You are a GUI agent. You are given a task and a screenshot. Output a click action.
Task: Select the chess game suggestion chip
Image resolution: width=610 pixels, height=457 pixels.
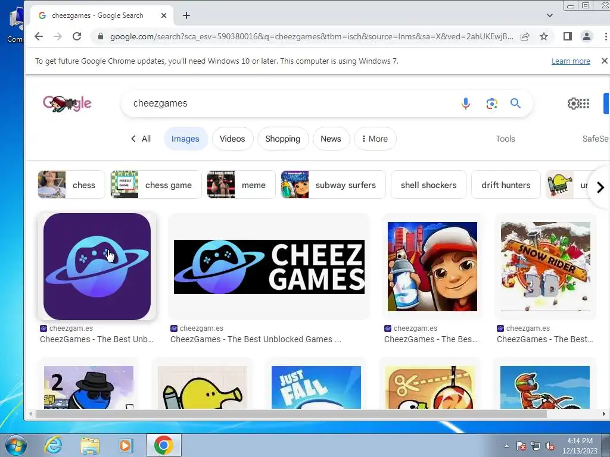[156, 184]
